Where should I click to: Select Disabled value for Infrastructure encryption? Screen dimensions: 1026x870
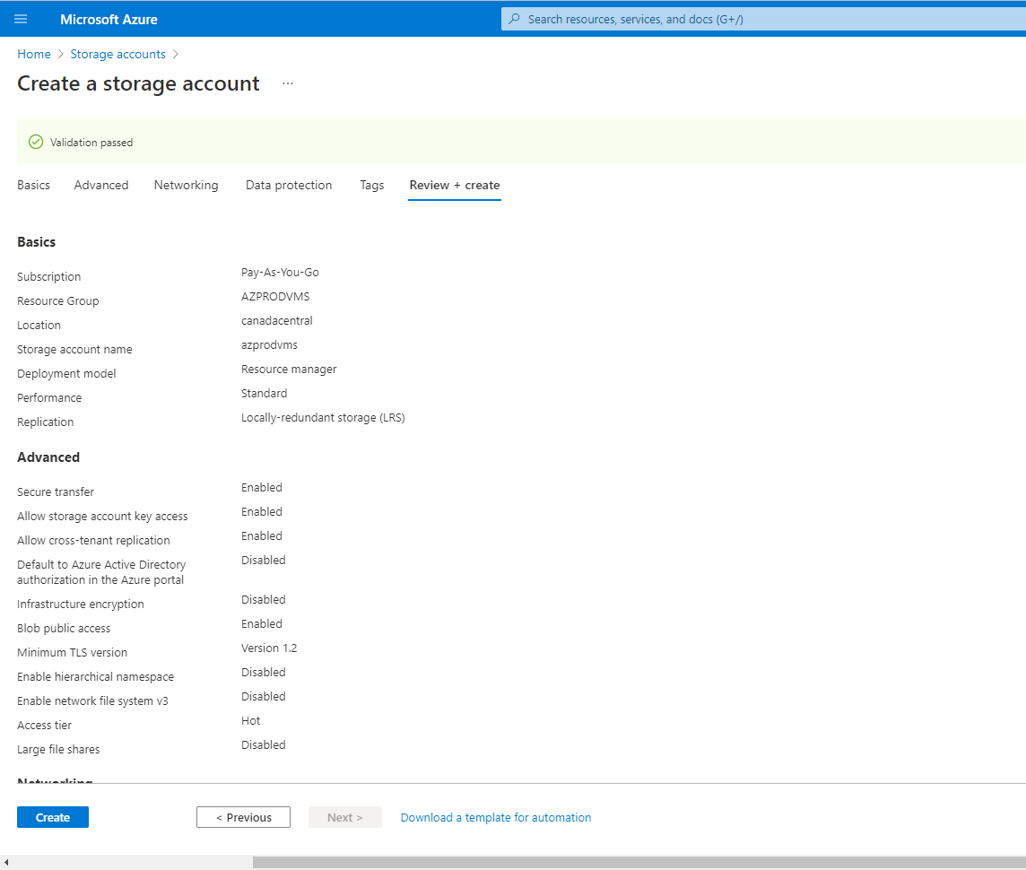click(x=264, y=599)
